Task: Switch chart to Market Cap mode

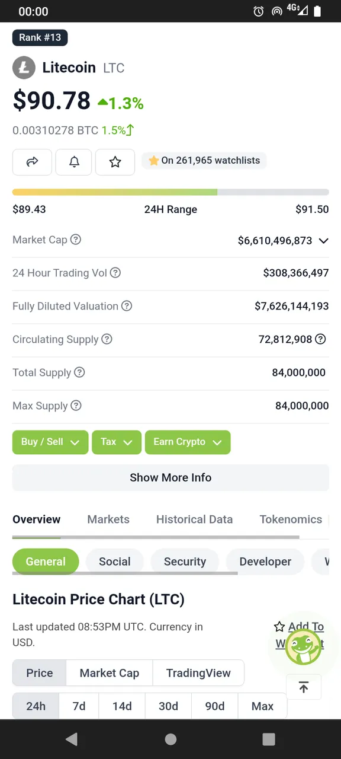Action: [x=110, y=673]
